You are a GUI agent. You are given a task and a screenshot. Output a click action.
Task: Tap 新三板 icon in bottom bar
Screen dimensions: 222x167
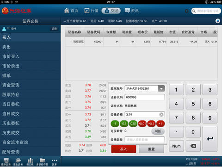pos(30,162)
